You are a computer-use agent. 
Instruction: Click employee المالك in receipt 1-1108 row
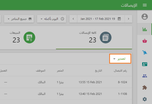coord(42,94)
